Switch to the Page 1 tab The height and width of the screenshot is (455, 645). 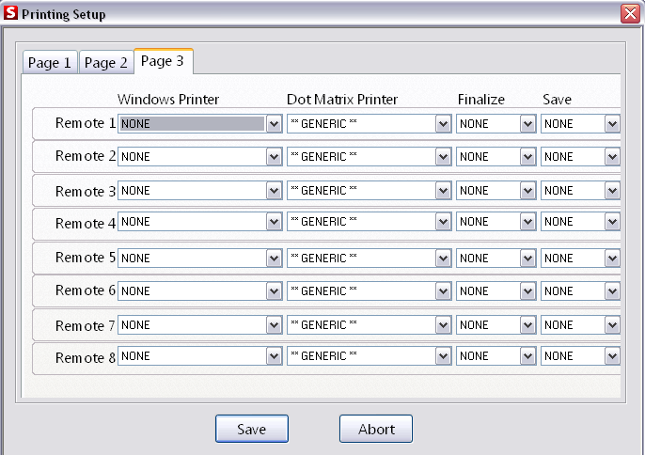point(50,63)
